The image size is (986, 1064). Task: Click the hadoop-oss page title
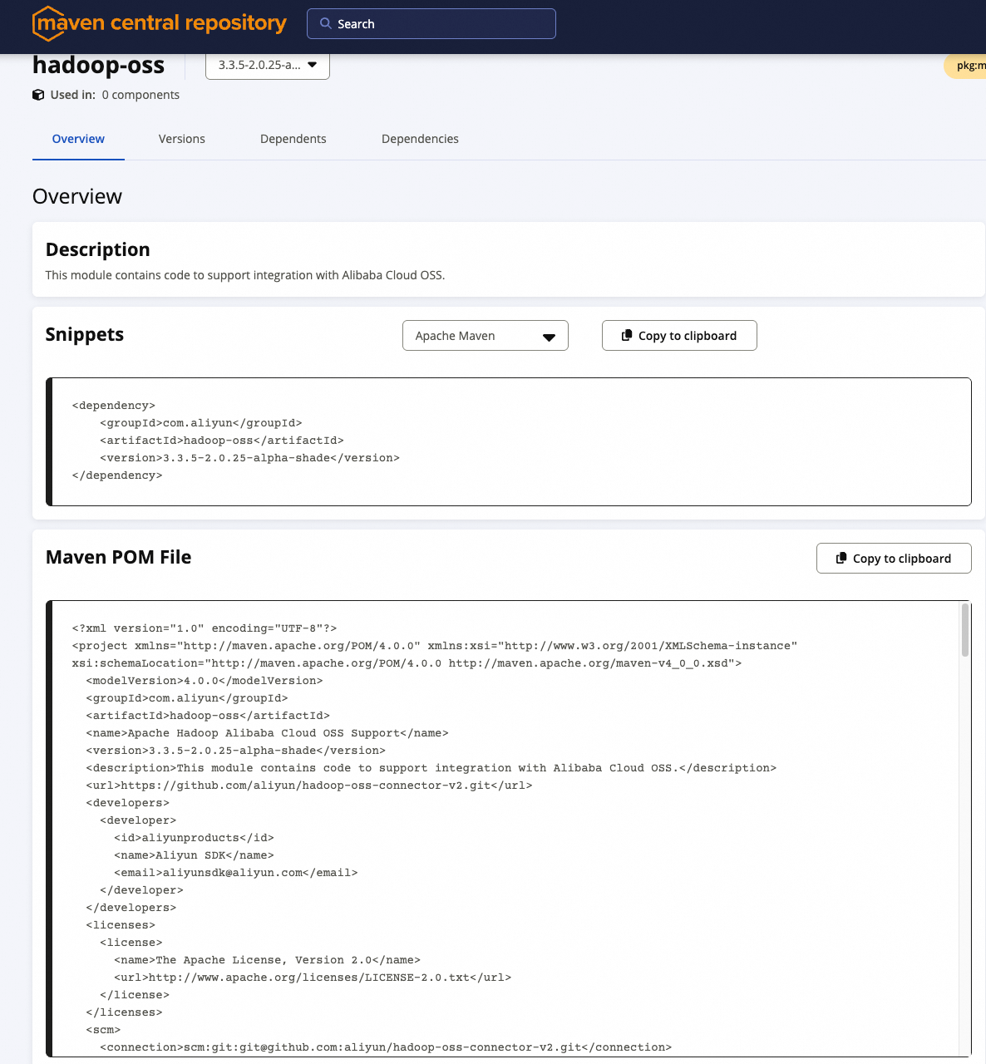[98, 65]
